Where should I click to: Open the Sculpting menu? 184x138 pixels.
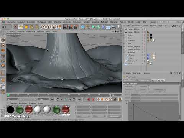pos(95,22)
